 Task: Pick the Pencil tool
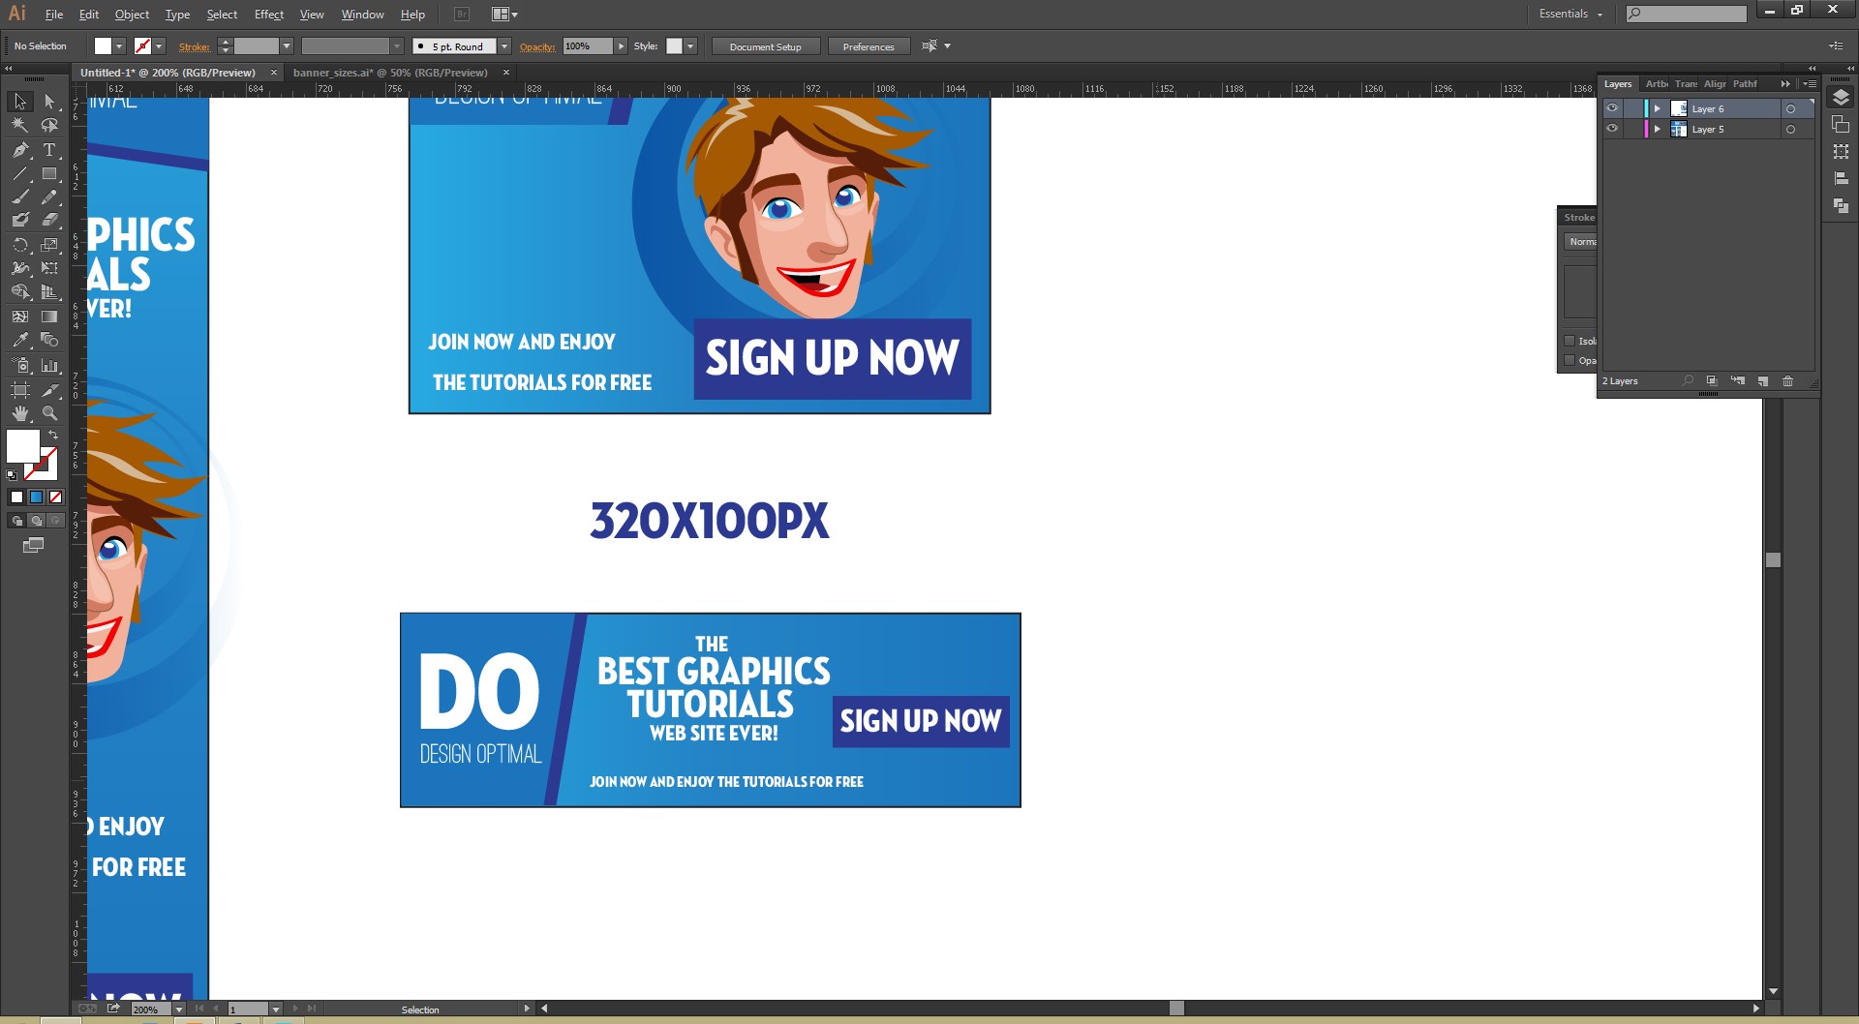tap(49, 196)
